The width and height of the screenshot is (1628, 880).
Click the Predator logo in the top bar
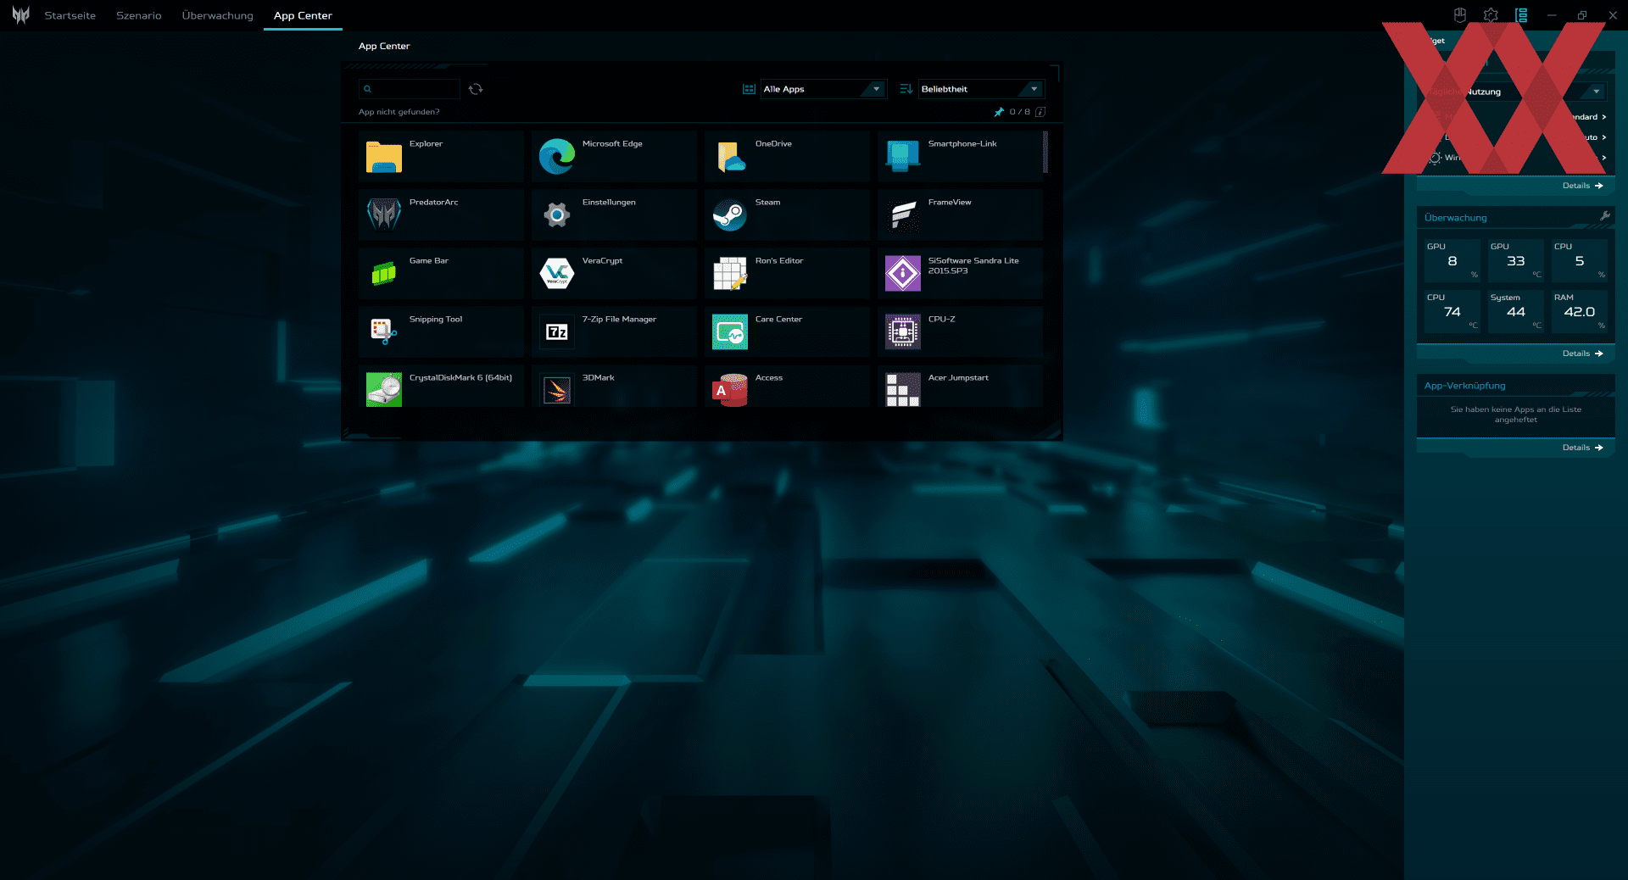point(21,15)
